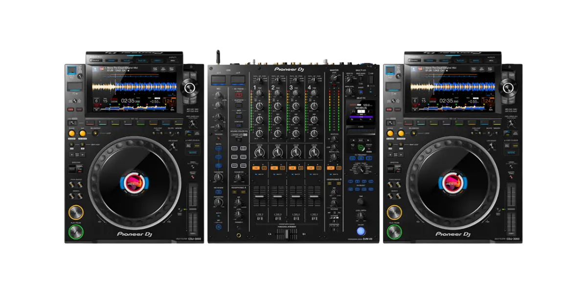Click the 124 BPM readout on right CDJ-3000
The image size is (587, 293).
coord(487,101)
